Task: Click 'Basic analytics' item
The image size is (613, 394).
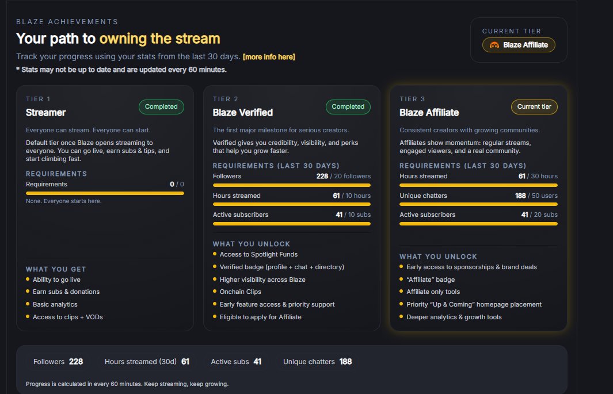Action: 55,305
